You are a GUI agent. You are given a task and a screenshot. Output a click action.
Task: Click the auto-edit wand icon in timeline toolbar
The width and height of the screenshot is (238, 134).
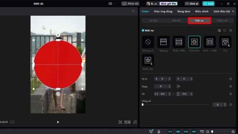point(151,131)
